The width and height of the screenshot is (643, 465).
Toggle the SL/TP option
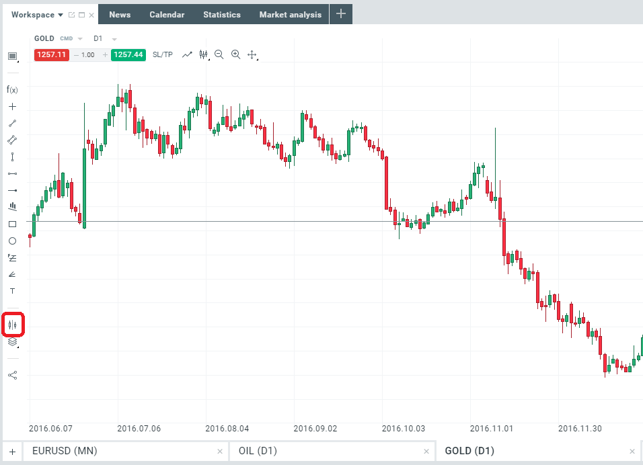[163, 54]
